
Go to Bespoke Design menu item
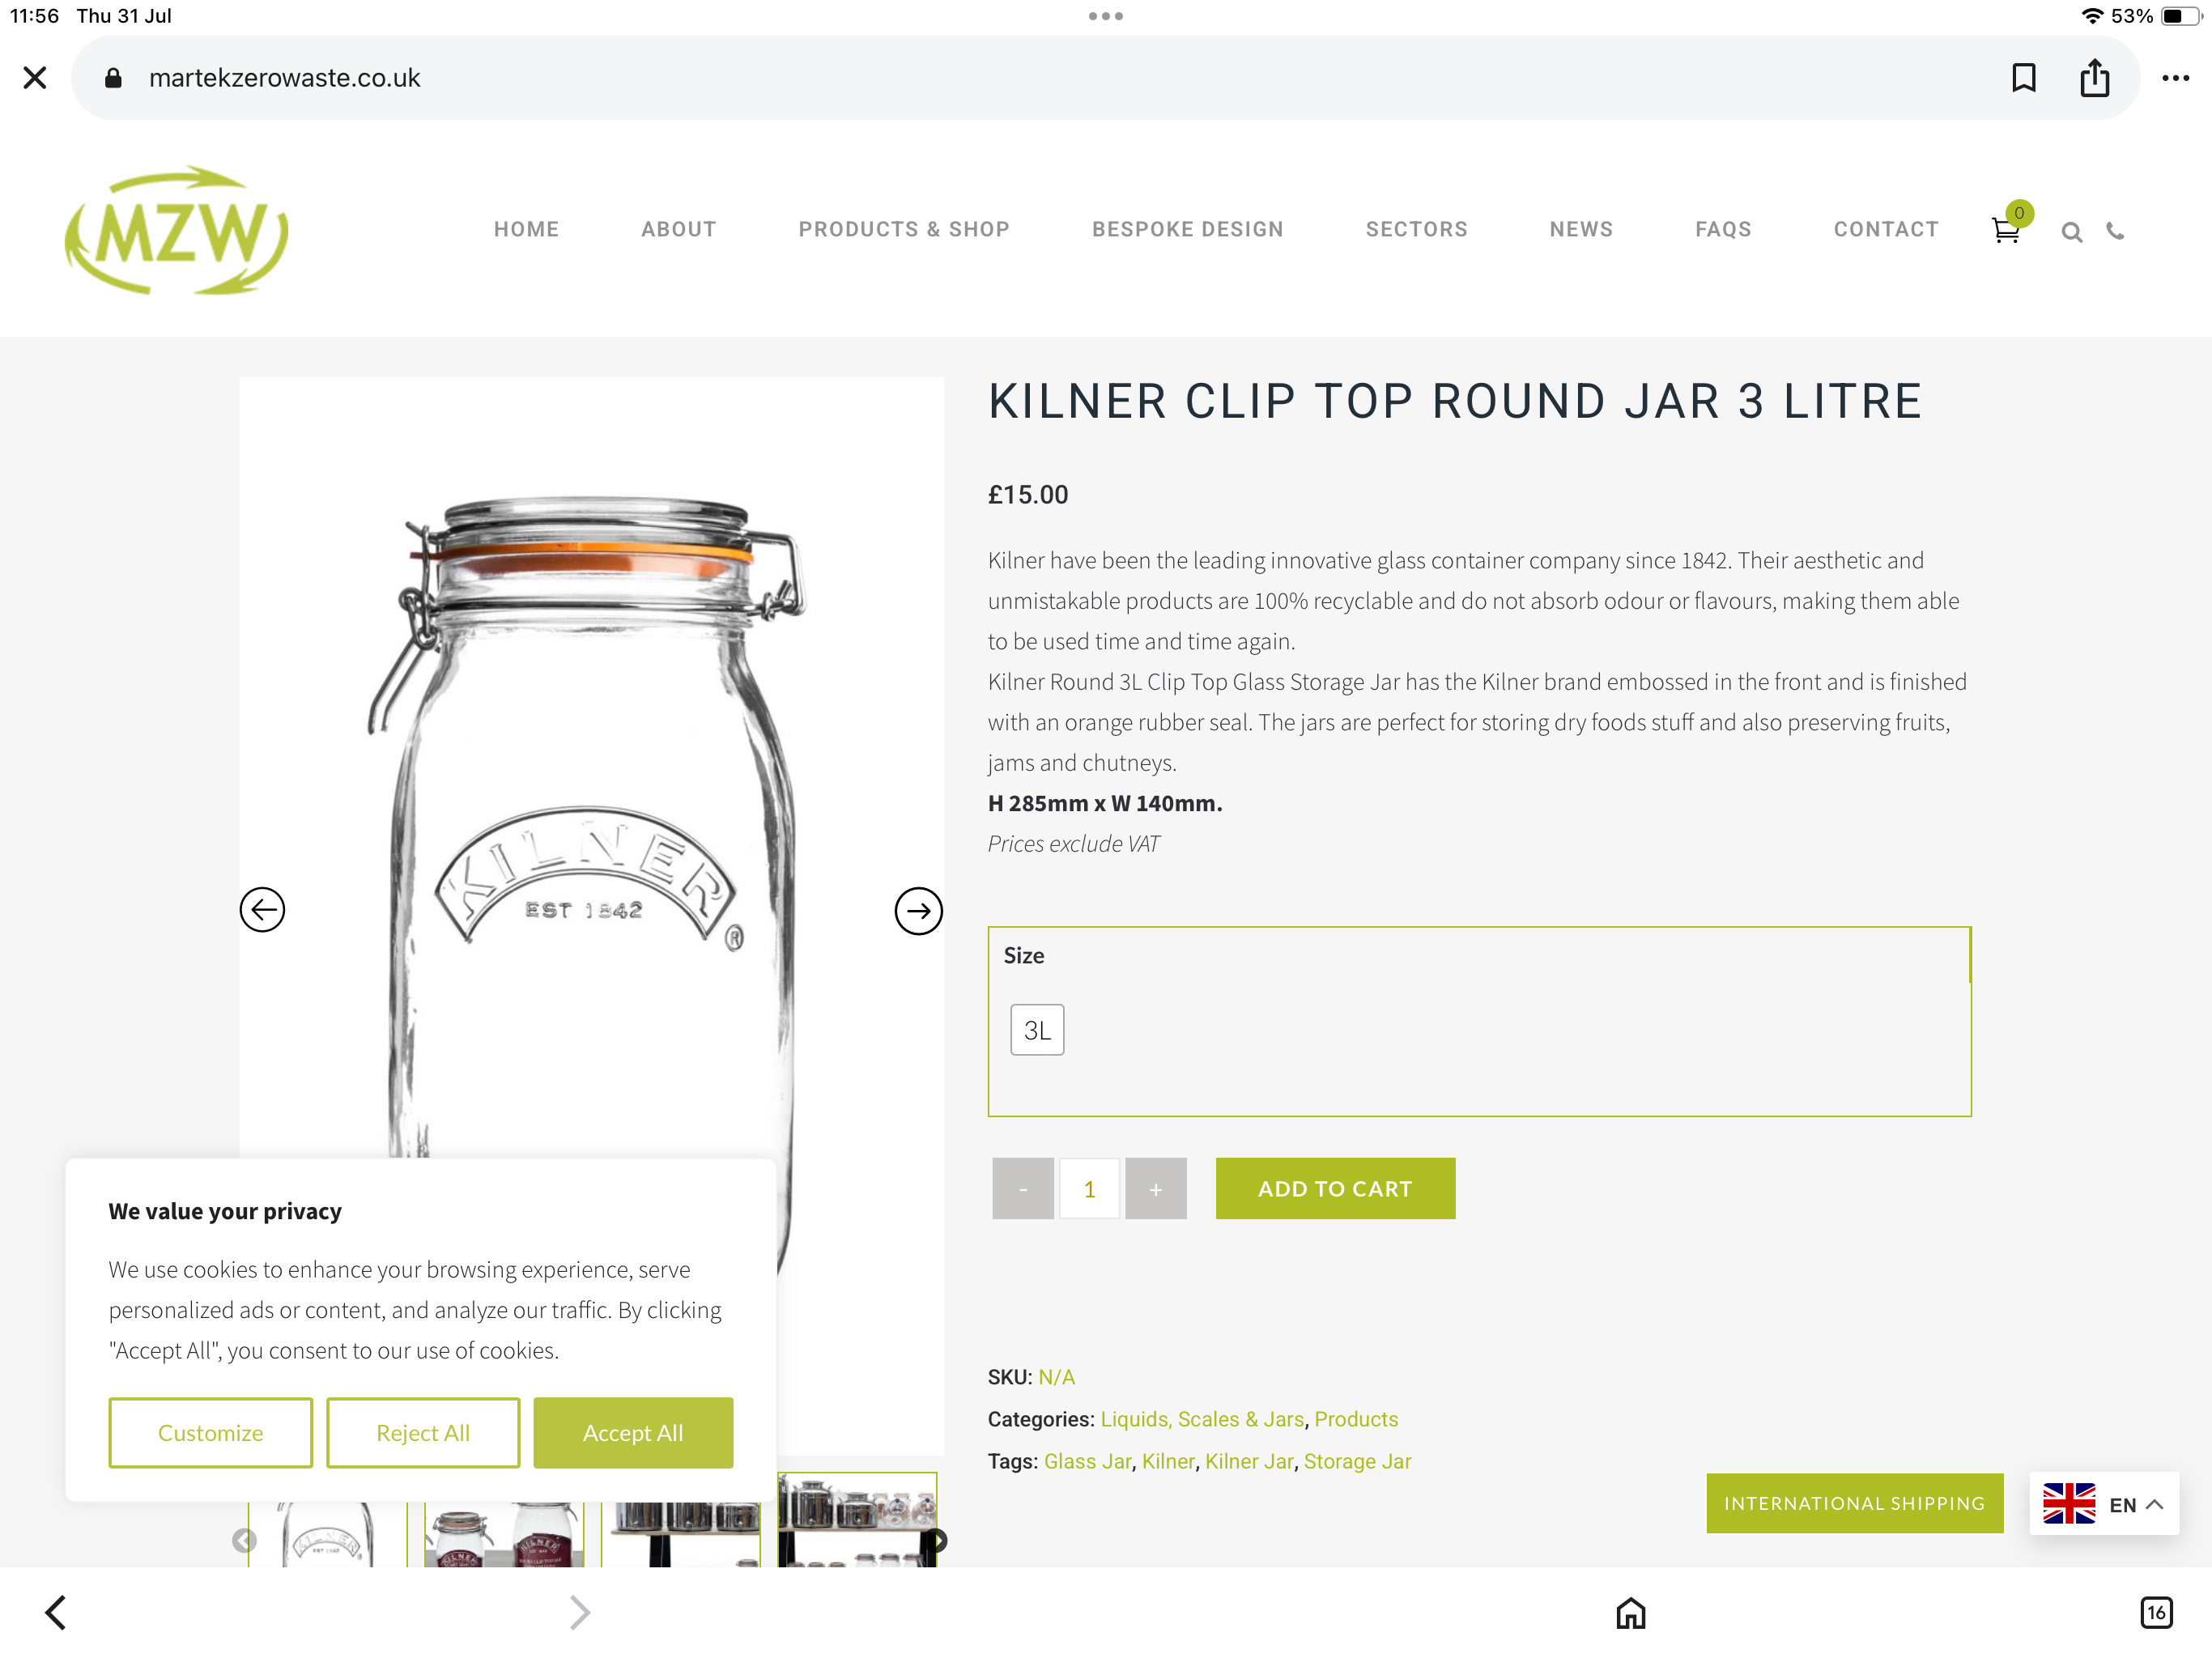coord(1188,229)
